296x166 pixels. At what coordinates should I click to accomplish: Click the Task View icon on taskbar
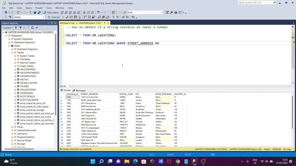[110, 161]
